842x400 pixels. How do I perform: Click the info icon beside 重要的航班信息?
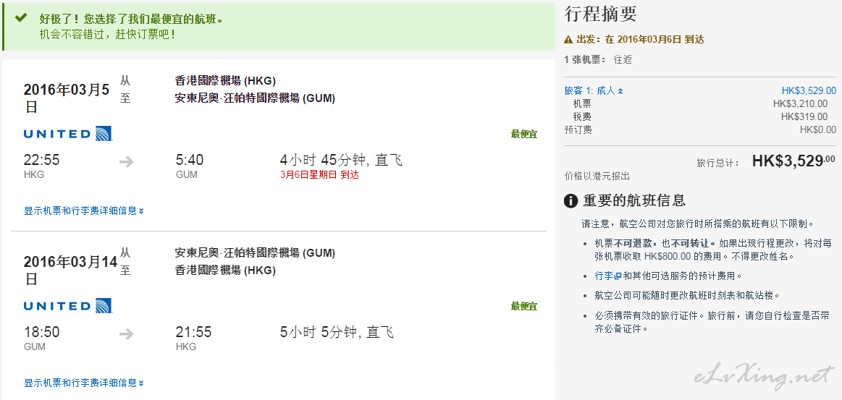coord(571,201)
